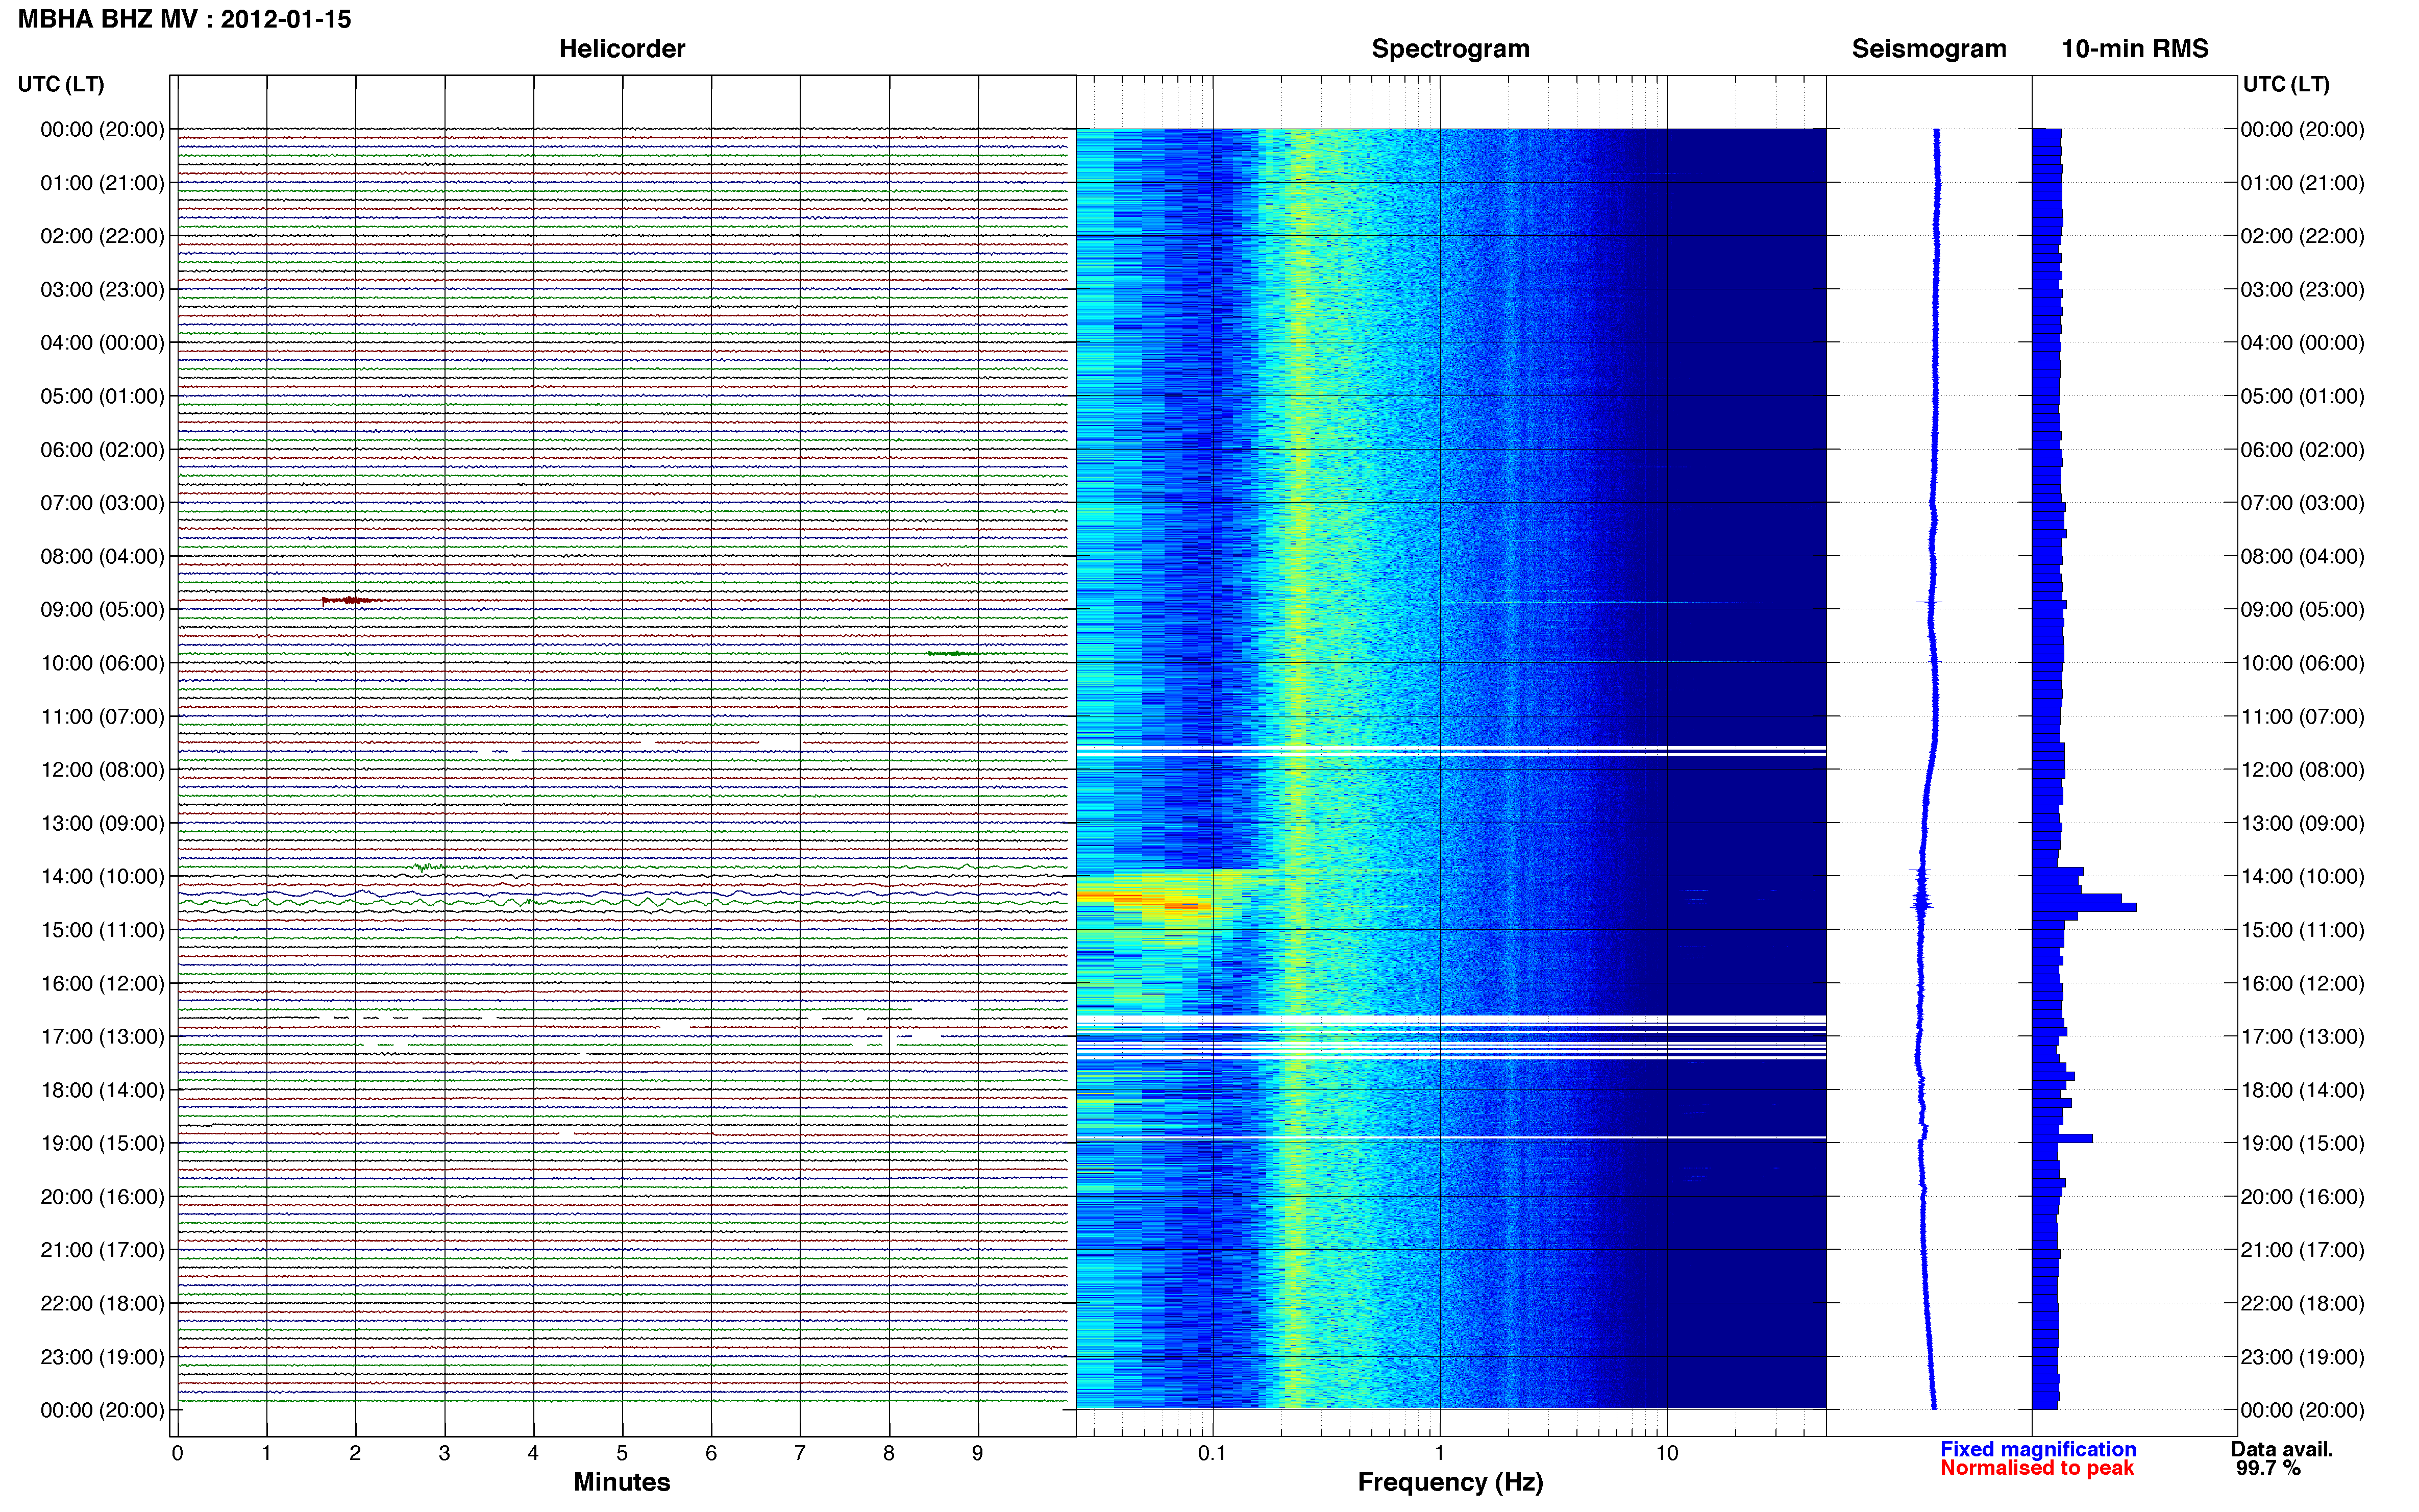Click the plot title 'MBHA BHZ MV : 2012-01-15'
The image size is (2419, 1512).
pyautogui.click(x=185, y=19)
